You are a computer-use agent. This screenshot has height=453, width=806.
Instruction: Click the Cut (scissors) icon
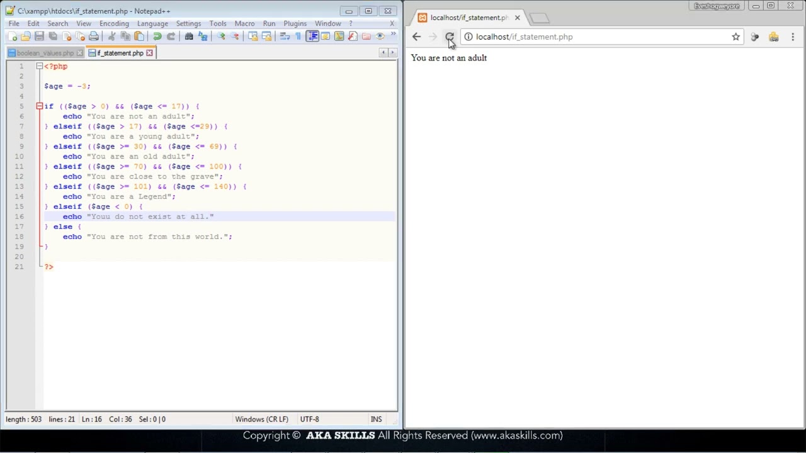[x=111, y=36]
